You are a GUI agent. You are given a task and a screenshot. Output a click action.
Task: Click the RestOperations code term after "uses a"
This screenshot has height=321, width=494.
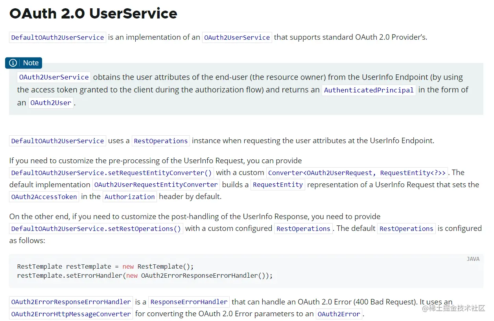point(160,141)
